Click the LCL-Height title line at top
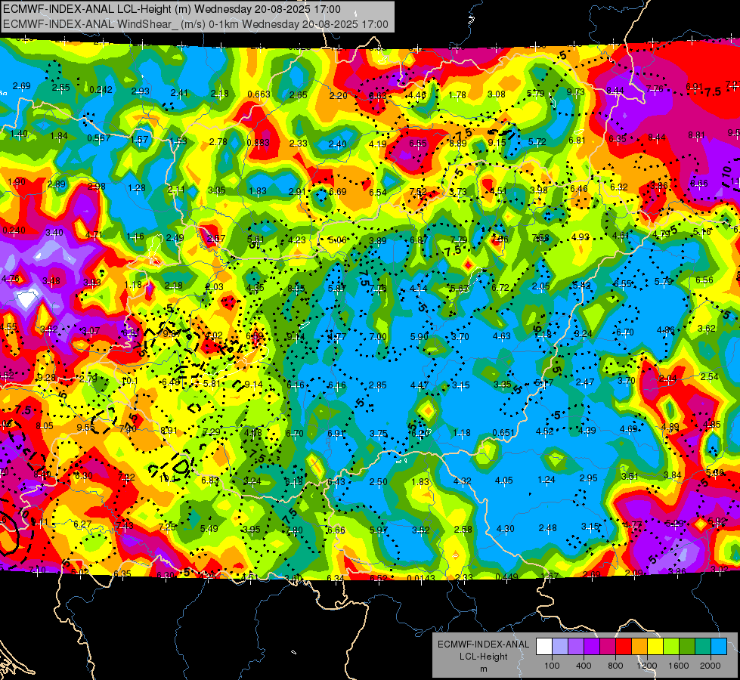The width and height of the screenshot is (740, 680). coord(172,9)
